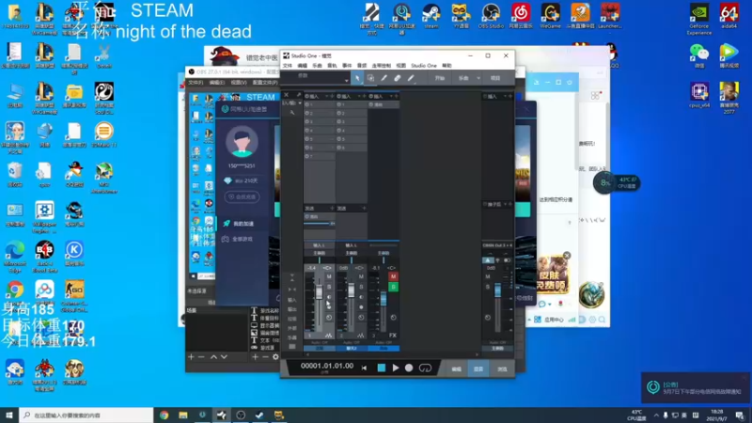This screenshot has width=752, height=423.
Task: Close the mixer console with the X icon
Action: point(287,95)
